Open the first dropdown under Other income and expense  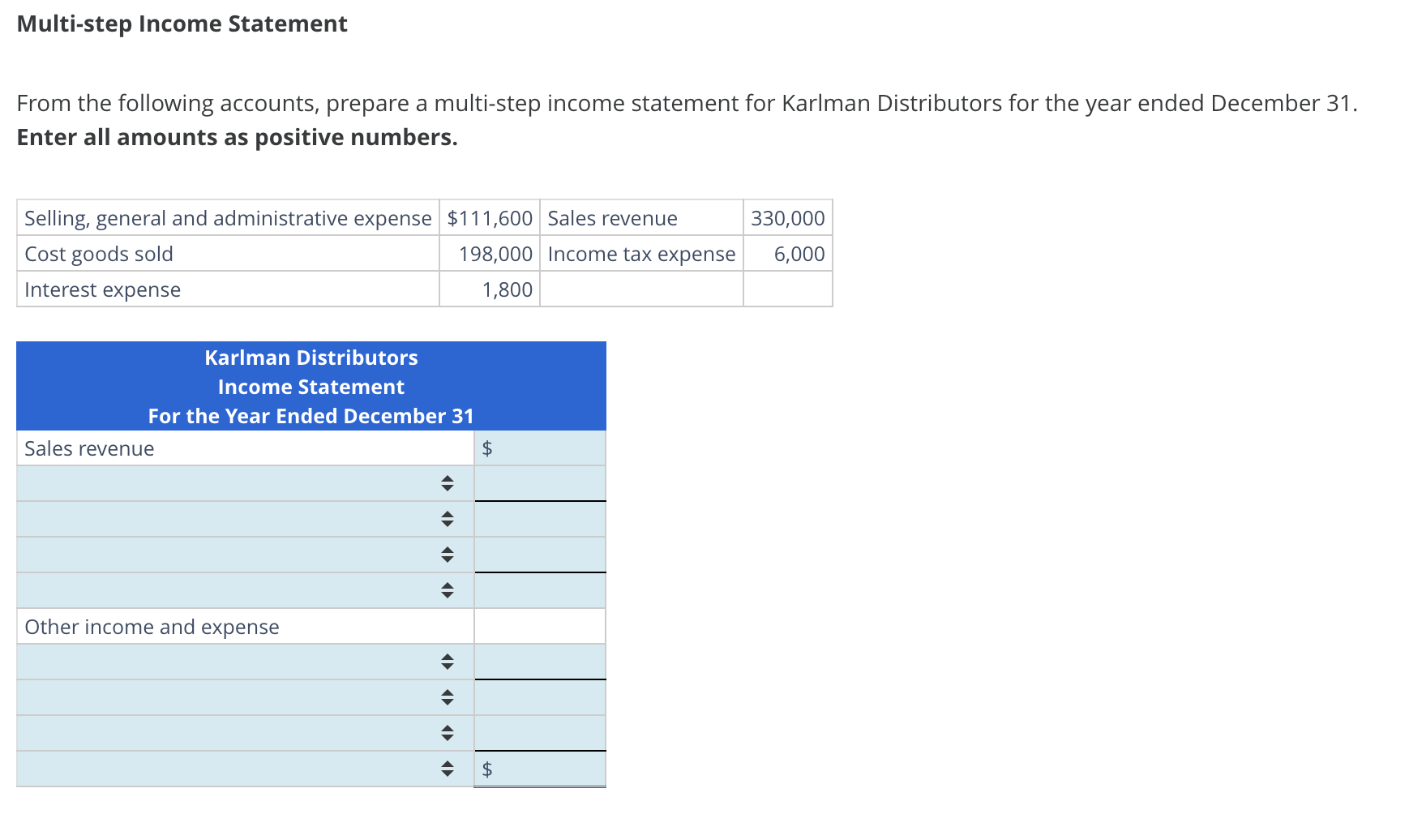[447, 662]
